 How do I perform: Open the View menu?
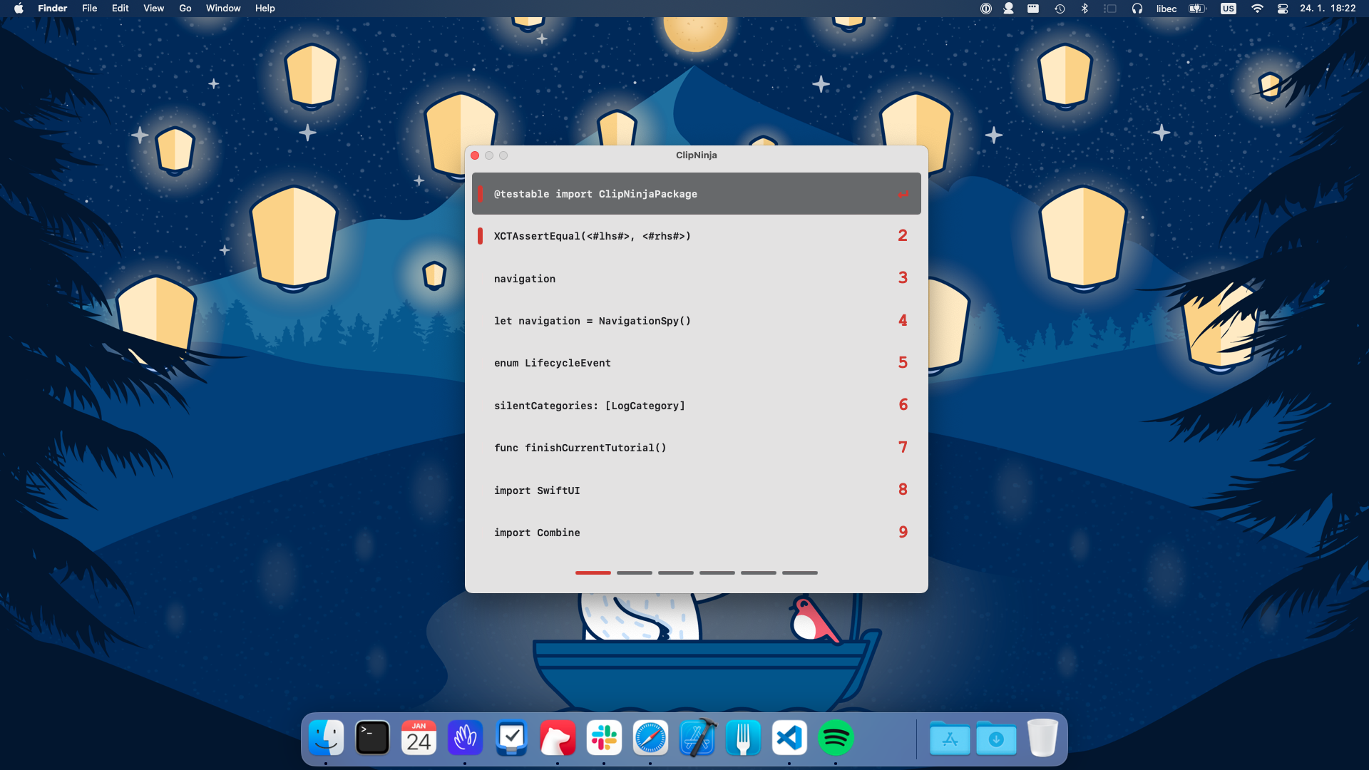tap(153, 9)
